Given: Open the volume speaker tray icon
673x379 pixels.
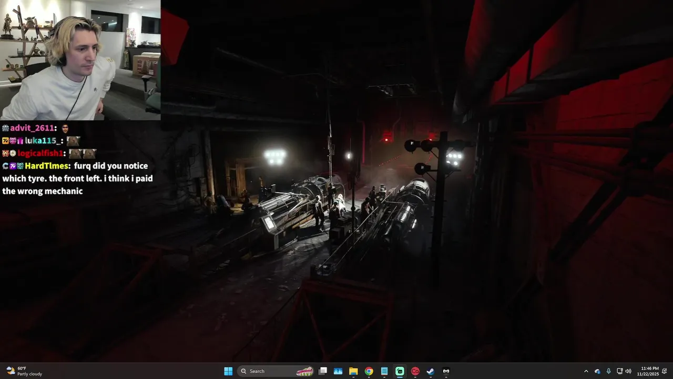Looking at the screenshot, I should (x=628, y=371).
